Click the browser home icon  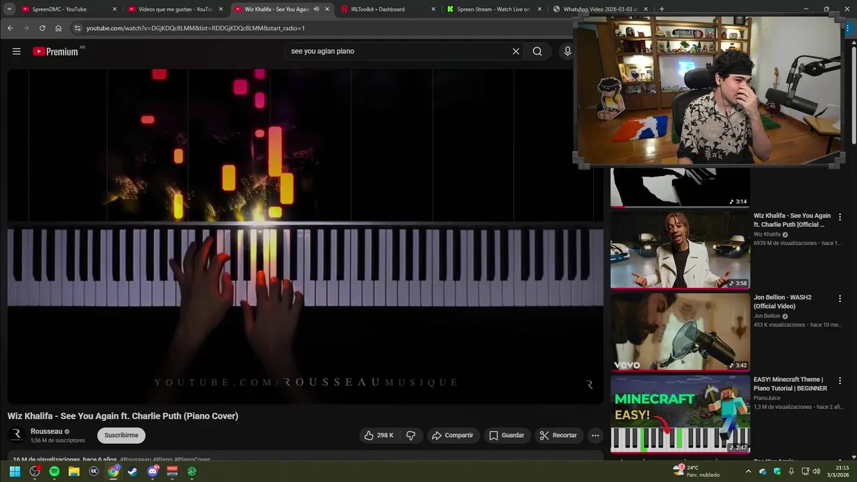(58, 28)
